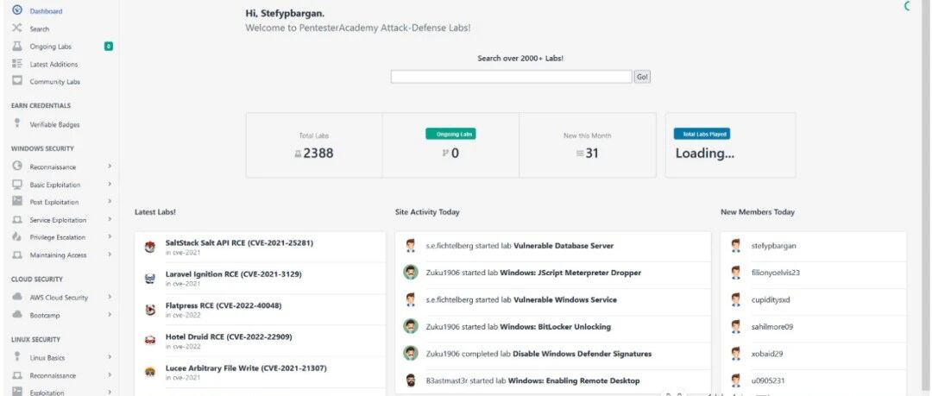Expand Service Exploitation submenu chevron
Viewport: 932px width, 396px height.
(110, 219)
